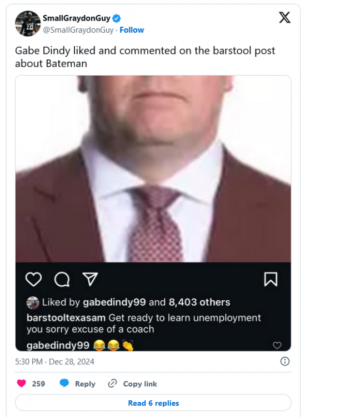Tap the Instagram comment bubble icon
This screenshot has height=417, width=345.
pos(62,279)
